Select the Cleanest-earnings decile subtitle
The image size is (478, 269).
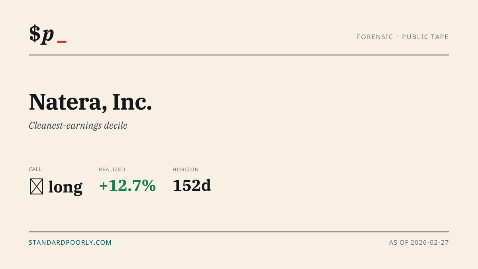[78, 126]
